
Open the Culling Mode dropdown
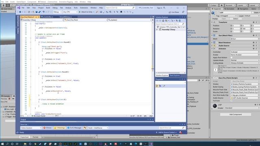pos(245,63)
